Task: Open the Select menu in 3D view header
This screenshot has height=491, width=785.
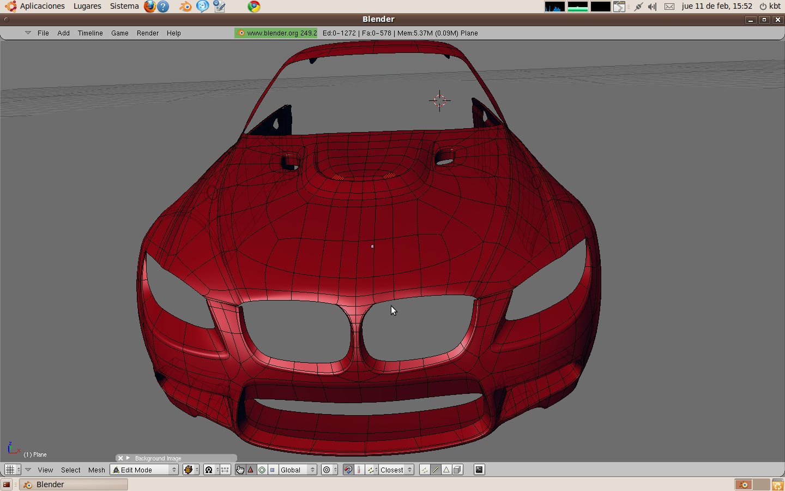Action: coord(71,470)
